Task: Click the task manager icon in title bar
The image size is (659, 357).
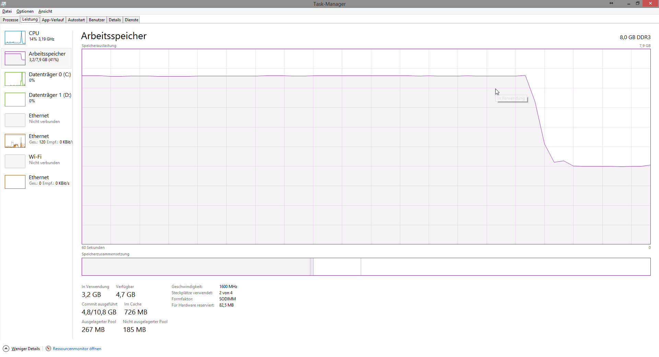Action: (4, 4)
